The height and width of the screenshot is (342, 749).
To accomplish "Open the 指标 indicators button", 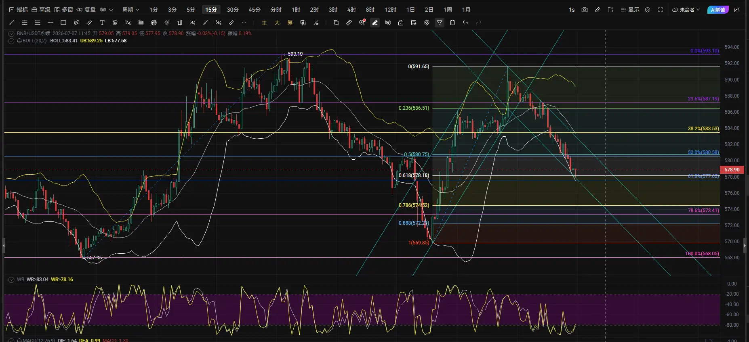I will [x=19, y=10].
